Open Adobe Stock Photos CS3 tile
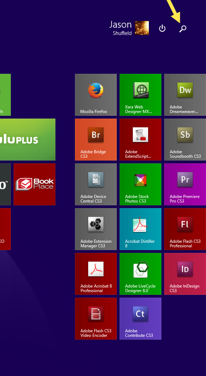Screen dimensions: 206x376 tap(140, 184)
